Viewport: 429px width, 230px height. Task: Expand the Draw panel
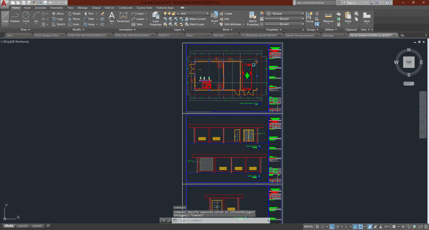[25, 30]
